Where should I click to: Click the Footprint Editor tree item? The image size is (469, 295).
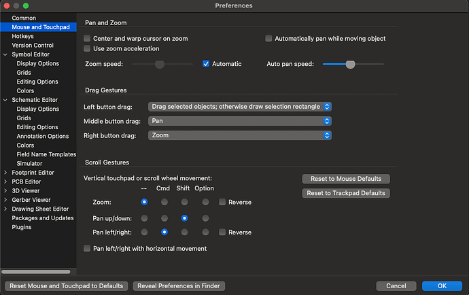[33, 173]
